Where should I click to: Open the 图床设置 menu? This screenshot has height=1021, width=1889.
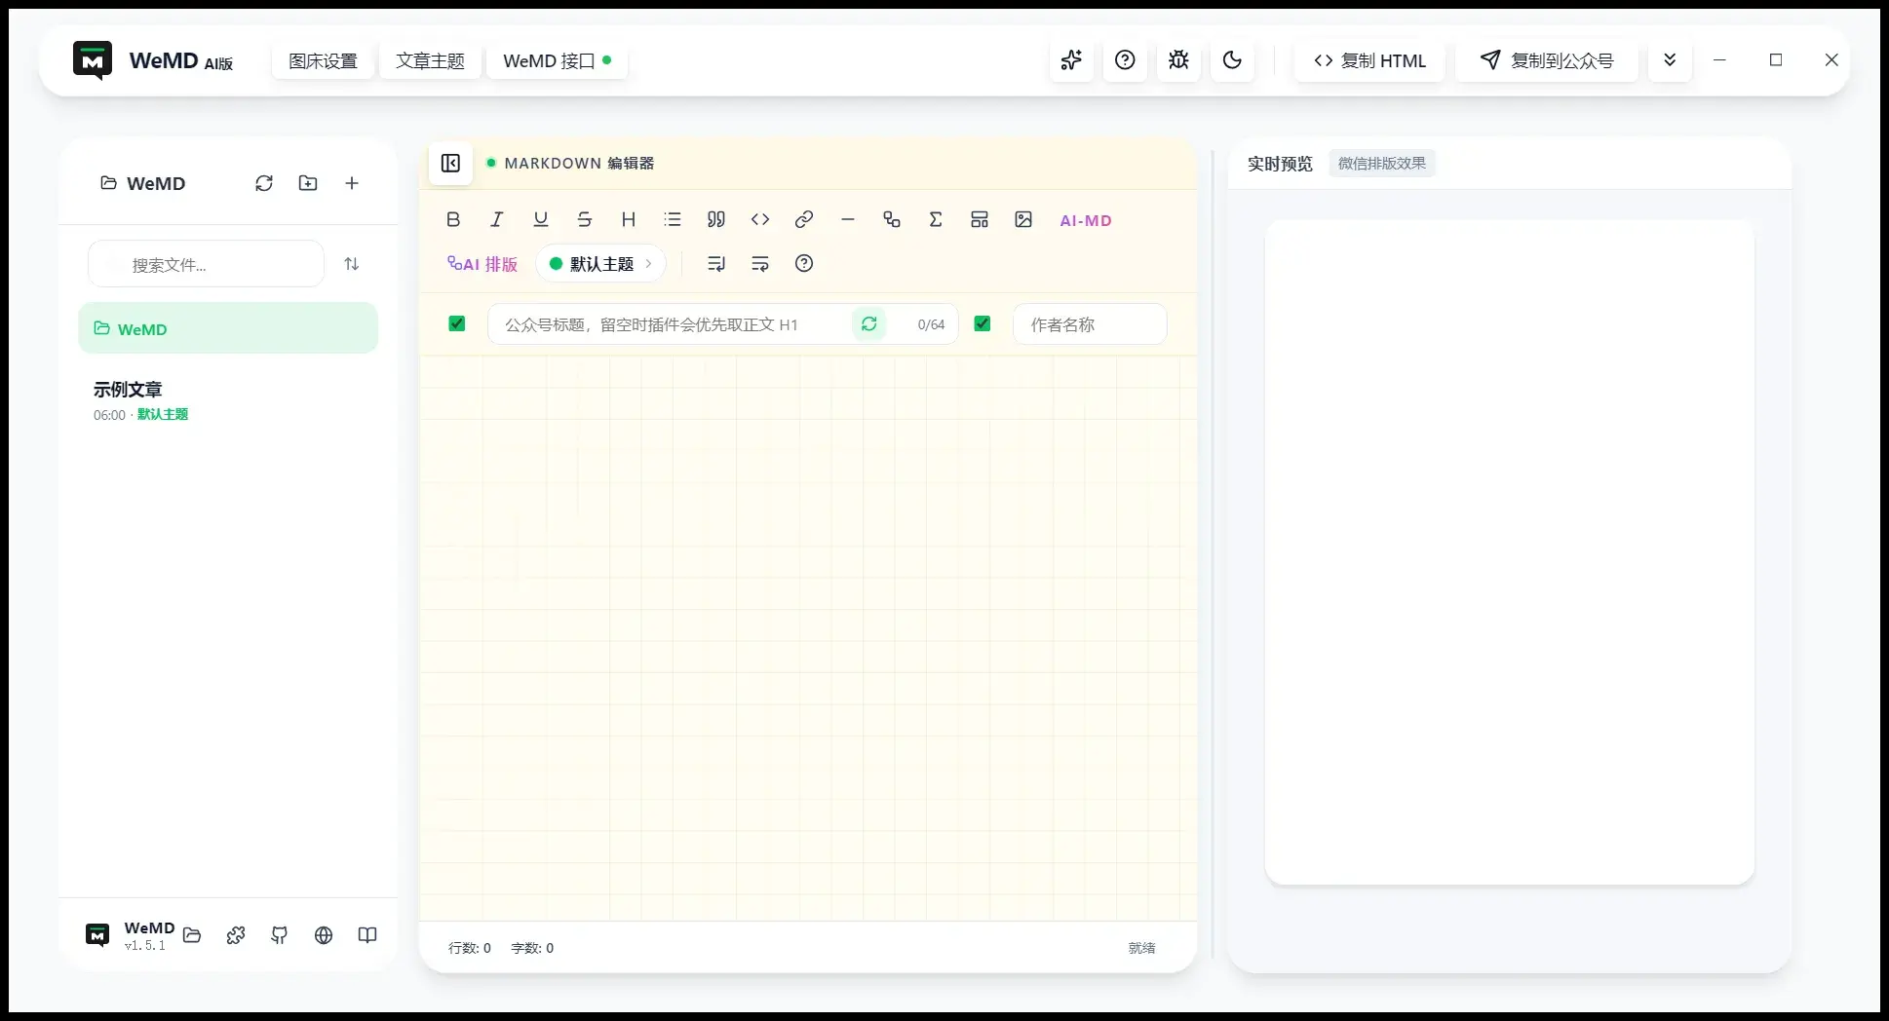click(x=323, y=61)
